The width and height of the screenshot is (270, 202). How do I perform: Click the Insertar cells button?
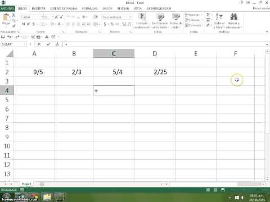tap(193, 15)
